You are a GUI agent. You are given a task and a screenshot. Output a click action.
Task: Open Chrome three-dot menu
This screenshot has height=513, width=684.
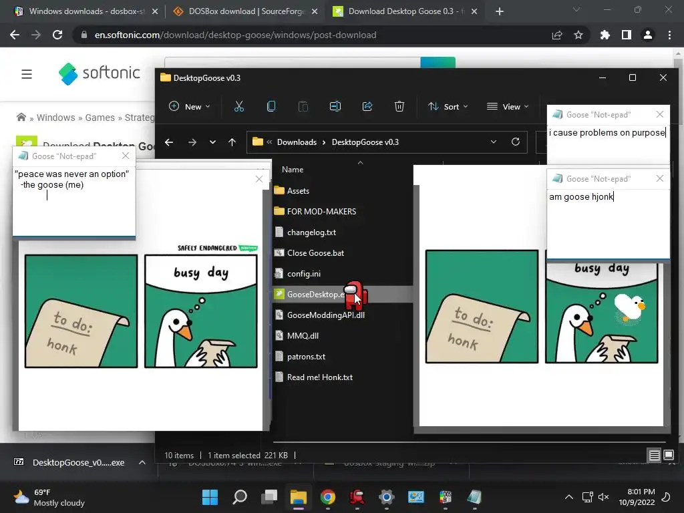[x=669, y=35]
